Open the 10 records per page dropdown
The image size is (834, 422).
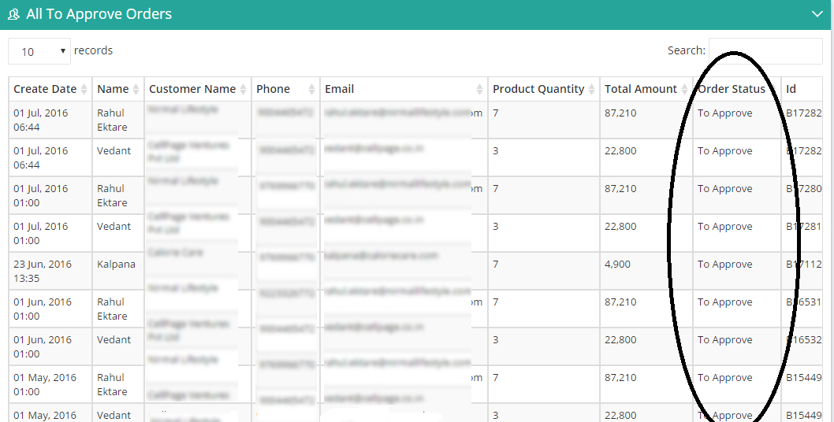click(39, 51)
